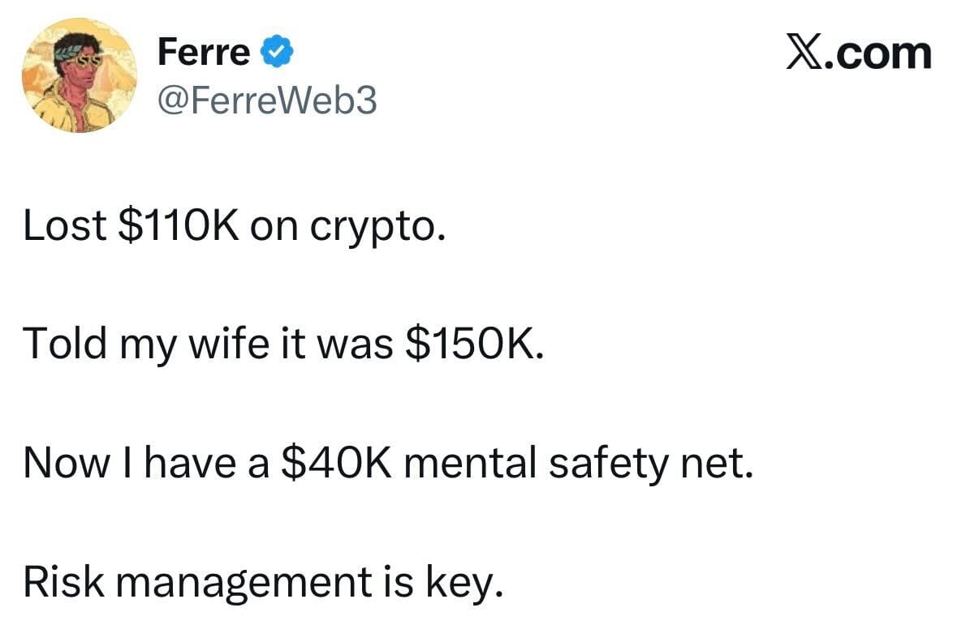The height and width of the screenshot is (642, 979).
Task: Click the display name Ferre
Action: 203,53
